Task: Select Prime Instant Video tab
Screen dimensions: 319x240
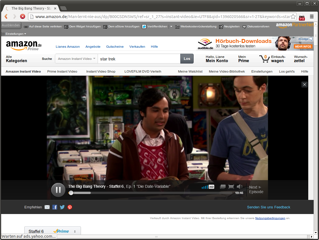Action: coord(62,71)
